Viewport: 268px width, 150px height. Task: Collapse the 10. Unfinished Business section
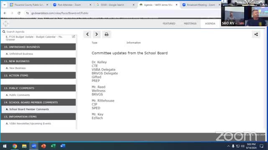[38, 47]
